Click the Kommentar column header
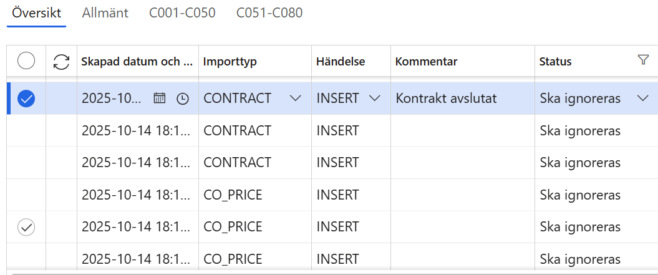 [427, 62]
